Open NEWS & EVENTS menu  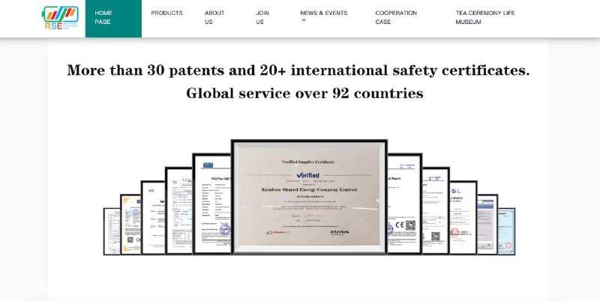tap(324, 13)
